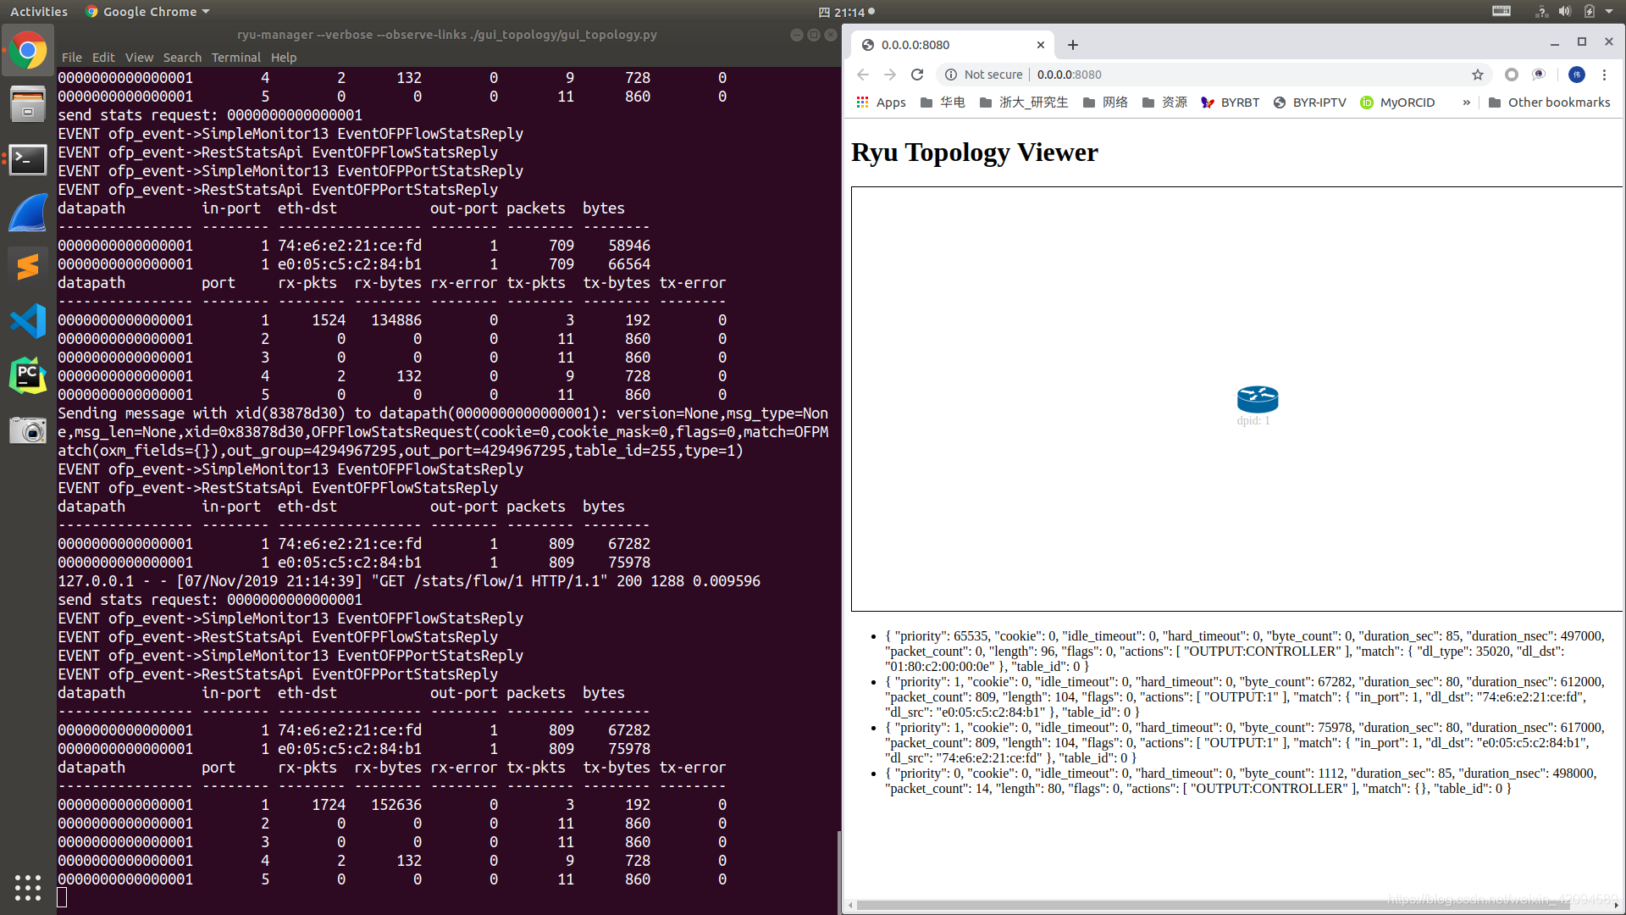Screen dimensions: 1626x915
Task: Launch Sublime Text from dock
Action: (28, 267)
